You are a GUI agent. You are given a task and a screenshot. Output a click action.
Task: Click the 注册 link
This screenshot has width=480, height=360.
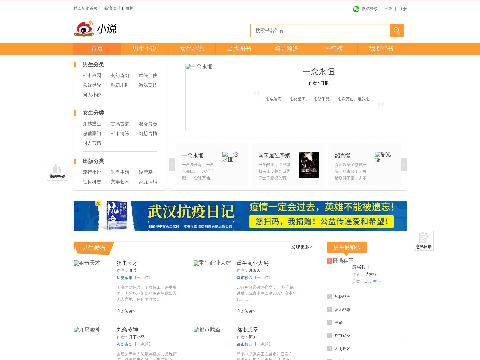403,9
